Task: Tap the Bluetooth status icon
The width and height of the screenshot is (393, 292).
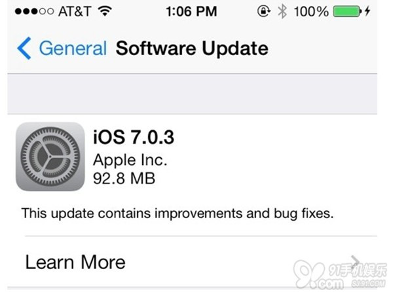Action: (x=282, y=12)
